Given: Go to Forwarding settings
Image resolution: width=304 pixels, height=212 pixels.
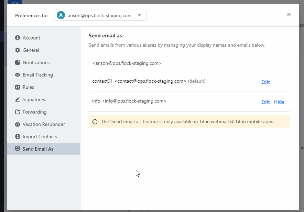Looking at the screenshot, I should [x=44, y=112].
